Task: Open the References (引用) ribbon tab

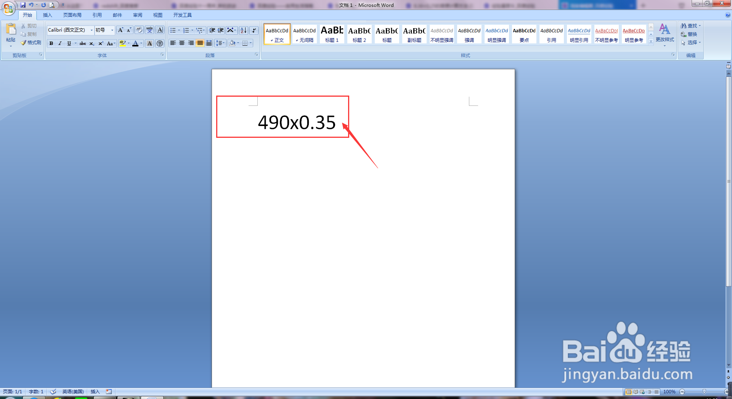Action: pyautogui.click(x=97, y=15)
